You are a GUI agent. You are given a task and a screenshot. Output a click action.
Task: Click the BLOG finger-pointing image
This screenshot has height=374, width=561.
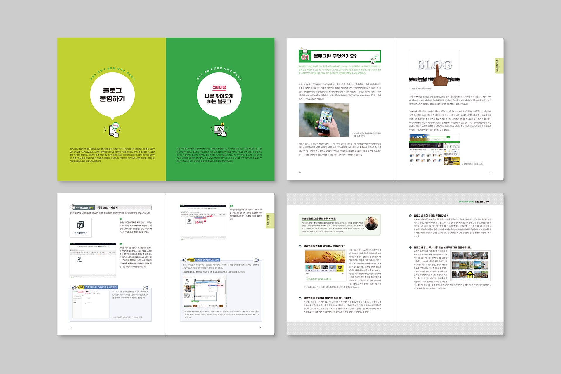(434, 68)
